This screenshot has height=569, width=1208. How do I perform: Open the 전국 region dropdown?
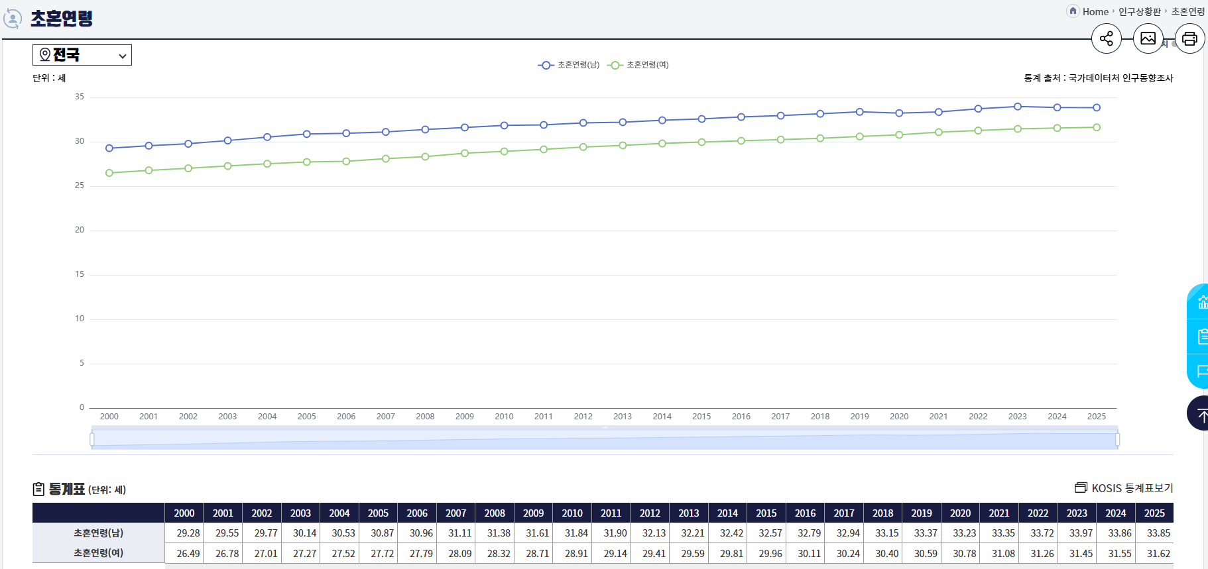point(82,55)
